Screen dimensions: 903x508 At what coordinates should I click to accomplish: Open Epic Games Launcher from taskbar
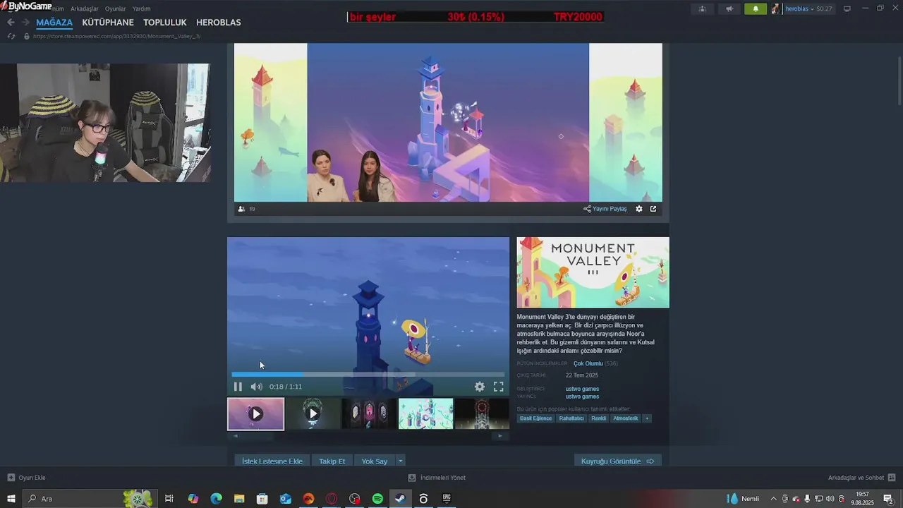click(x=447, y=499)
